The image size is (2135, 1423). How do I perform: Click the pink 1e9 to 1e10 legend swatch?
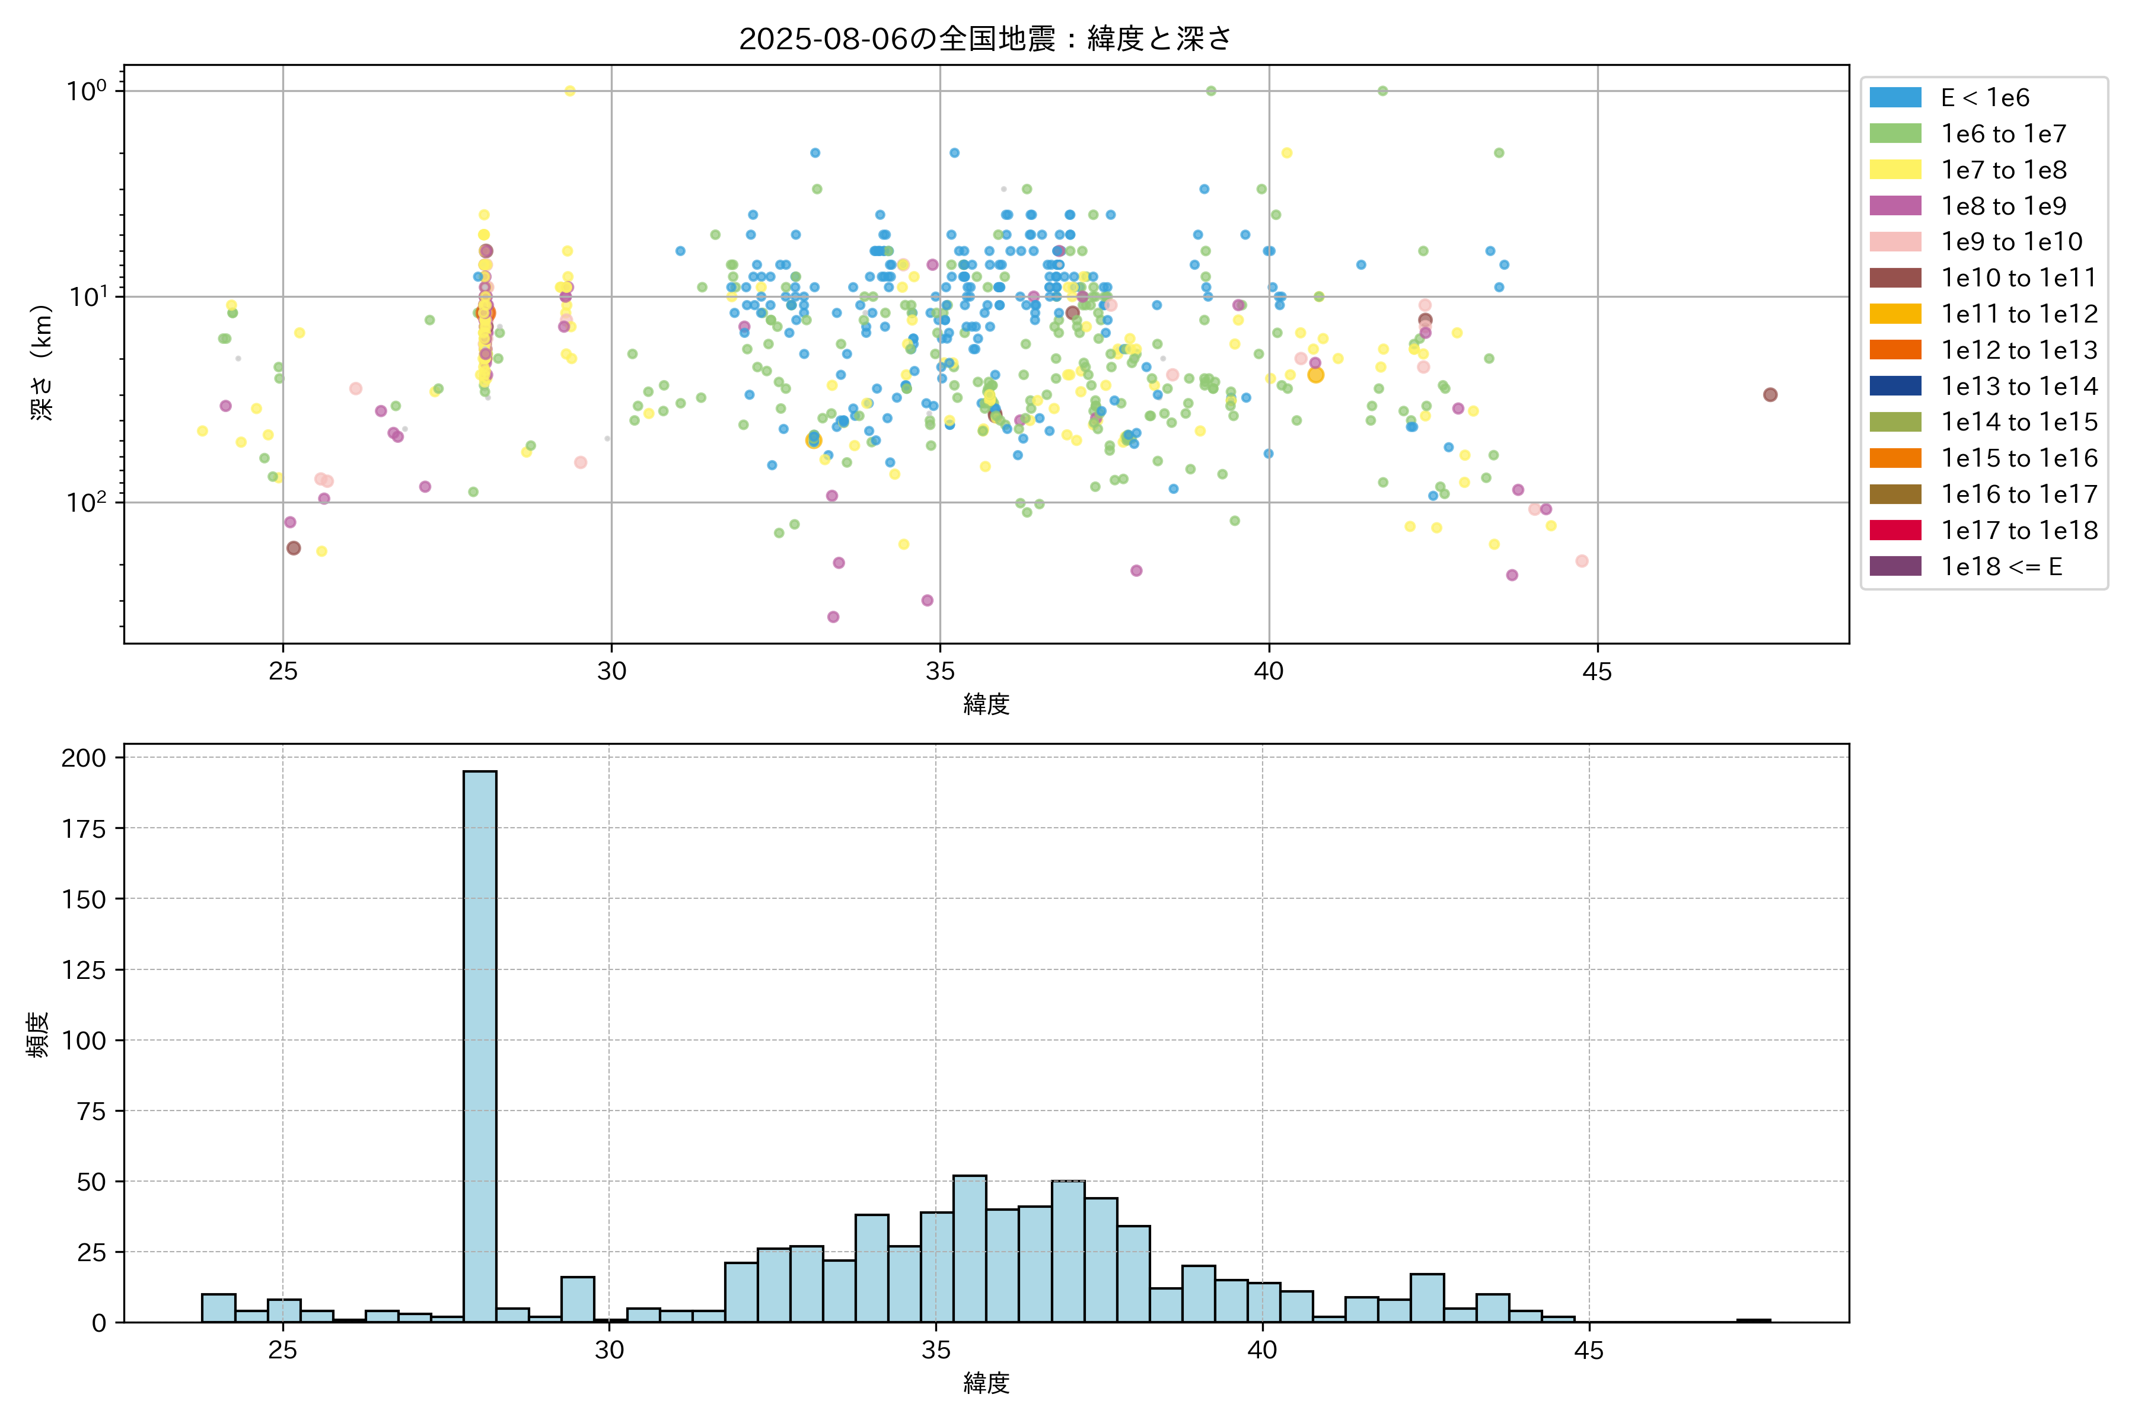1895,241
